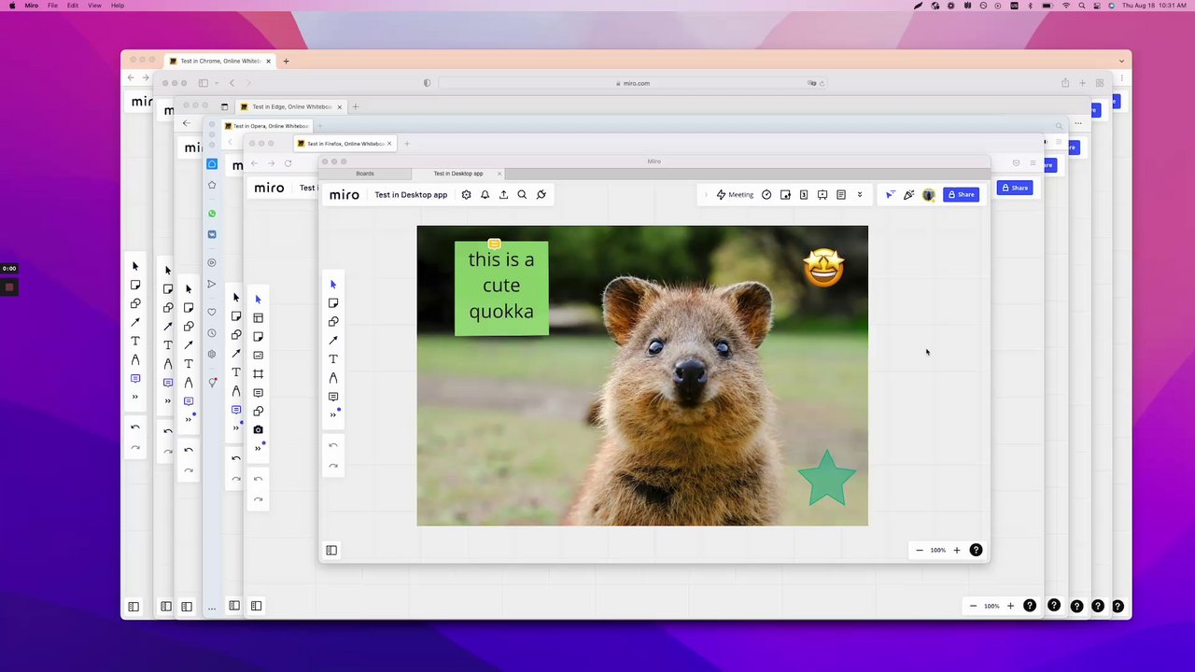This screenshot has height=672, width=1195.
Task: Click the miro.com address bar in Safari window
Action: point(633,83)
